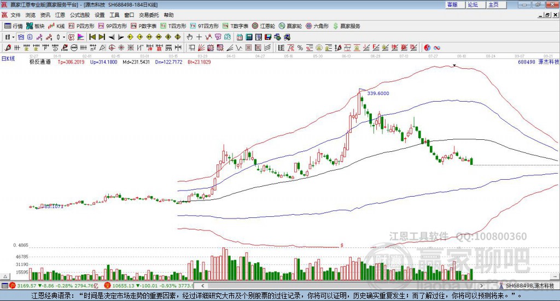Select the red pencil drawing tool

click(8, 48)
